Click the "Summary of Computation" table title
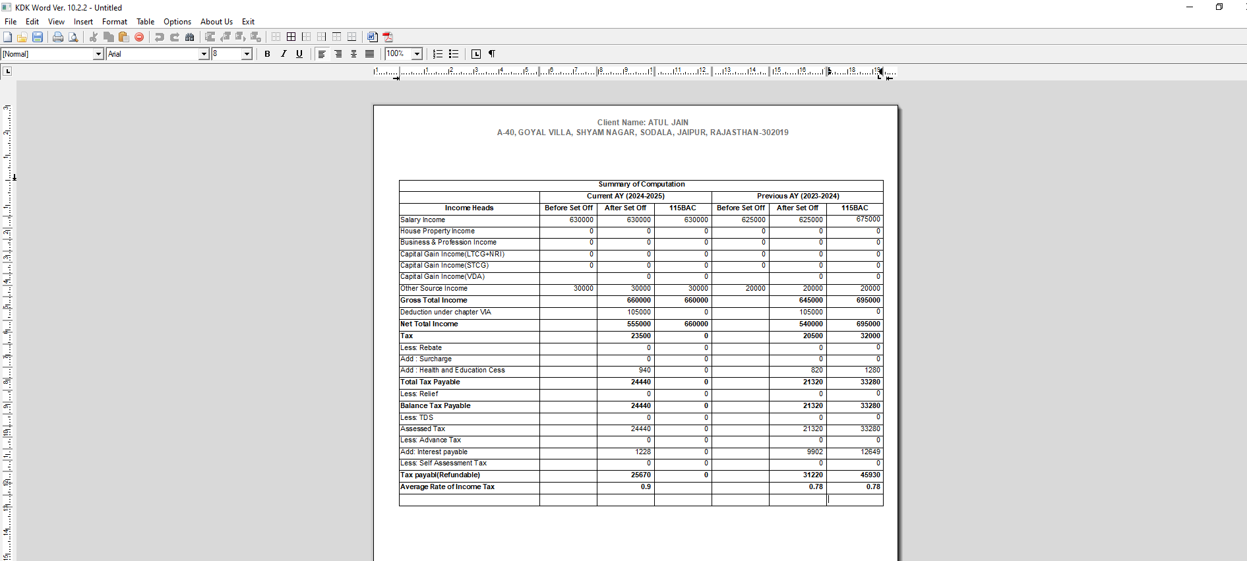The width and height of the screenshot is (1247, 561). click(641, 185)
